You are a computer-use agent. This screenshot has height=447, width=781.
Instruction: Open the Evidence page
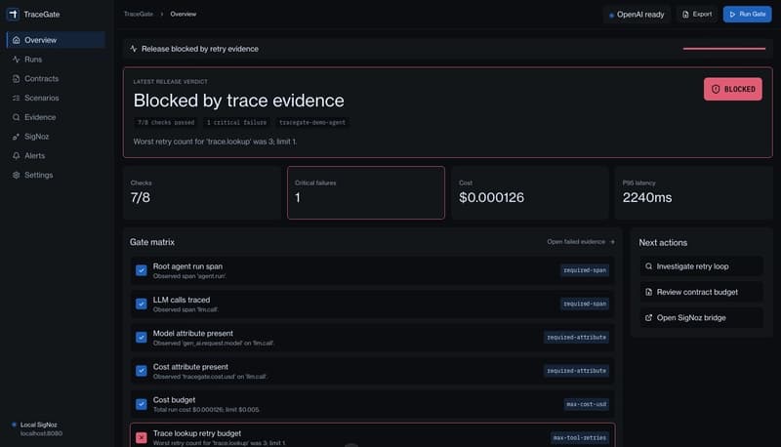click(56, 117)
